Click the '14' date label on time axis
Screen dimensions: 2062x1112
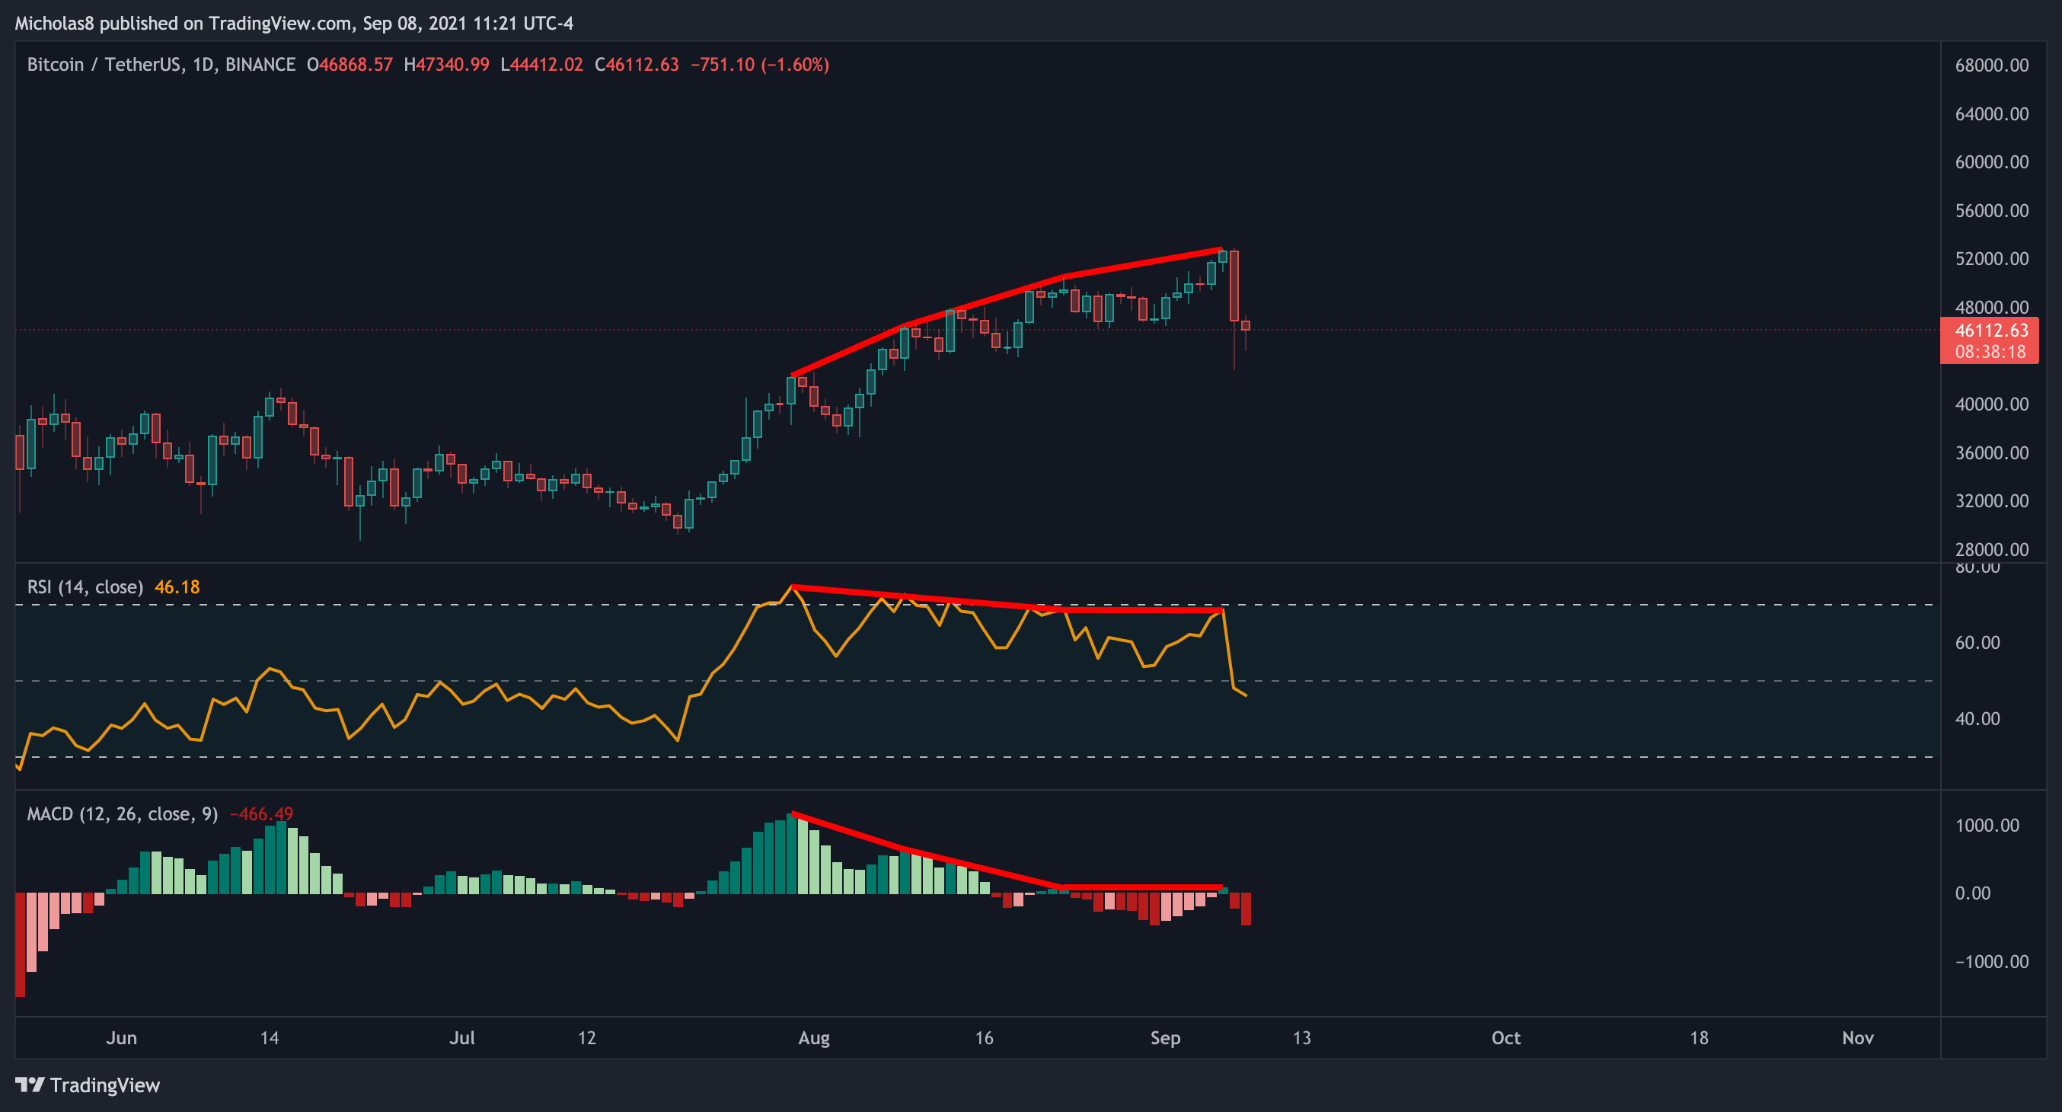pos(270,1038)
